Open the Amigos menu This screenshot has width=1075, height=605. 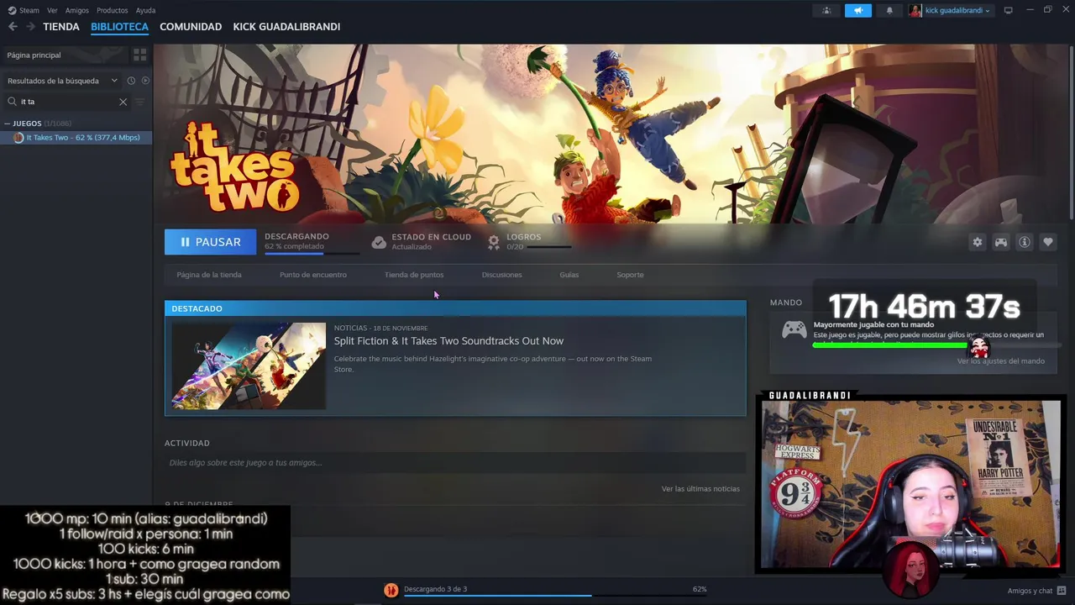pos(77,11)
